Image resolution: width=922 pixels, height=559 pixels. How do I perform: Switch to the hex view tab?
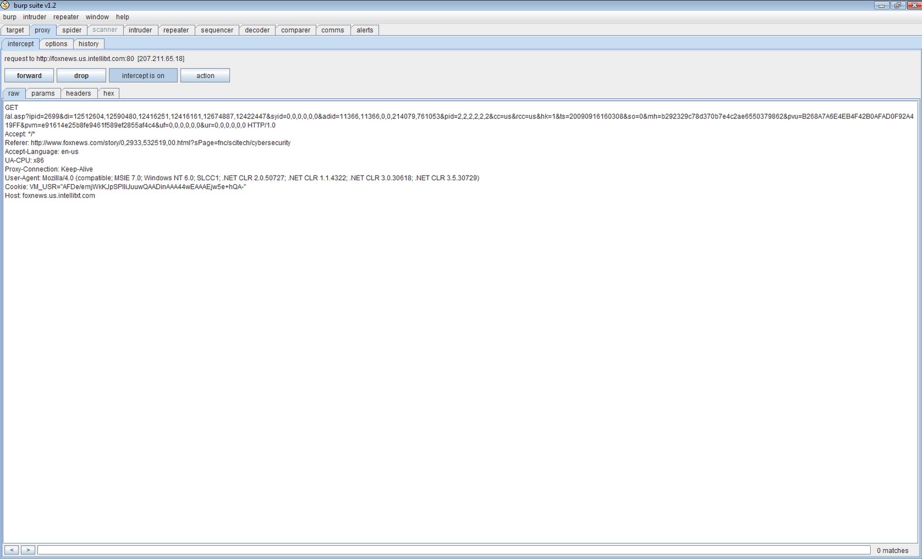[x=109, y=93]
